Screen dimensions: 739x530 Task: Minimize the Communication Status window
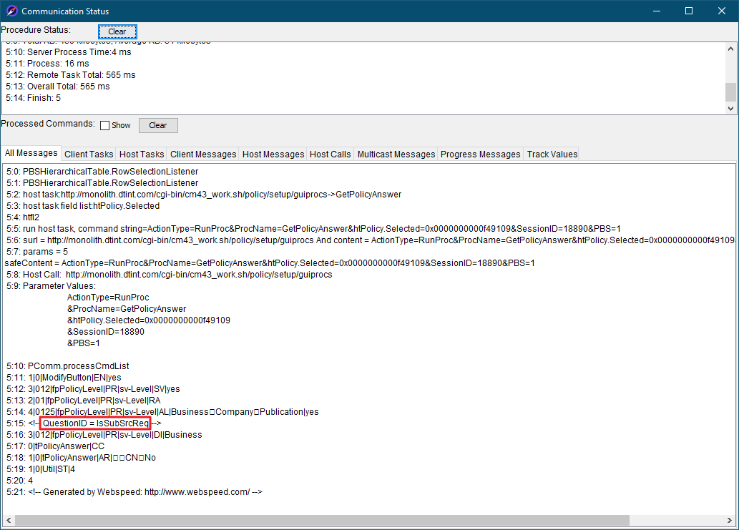pos(657,11)
